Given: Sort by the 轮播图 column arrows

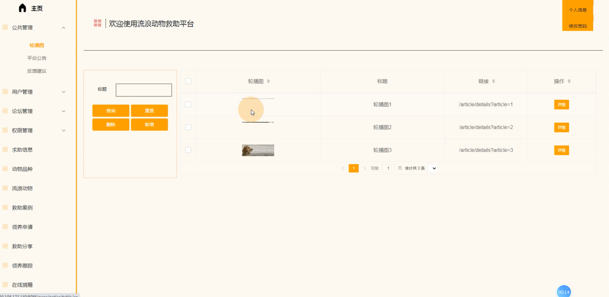Looking at the screenshot, I should pos(268,81).
